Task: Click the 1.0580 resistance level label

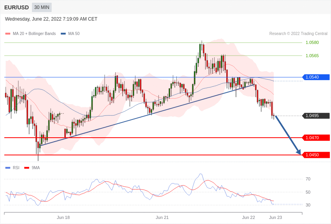Action: 312,42
